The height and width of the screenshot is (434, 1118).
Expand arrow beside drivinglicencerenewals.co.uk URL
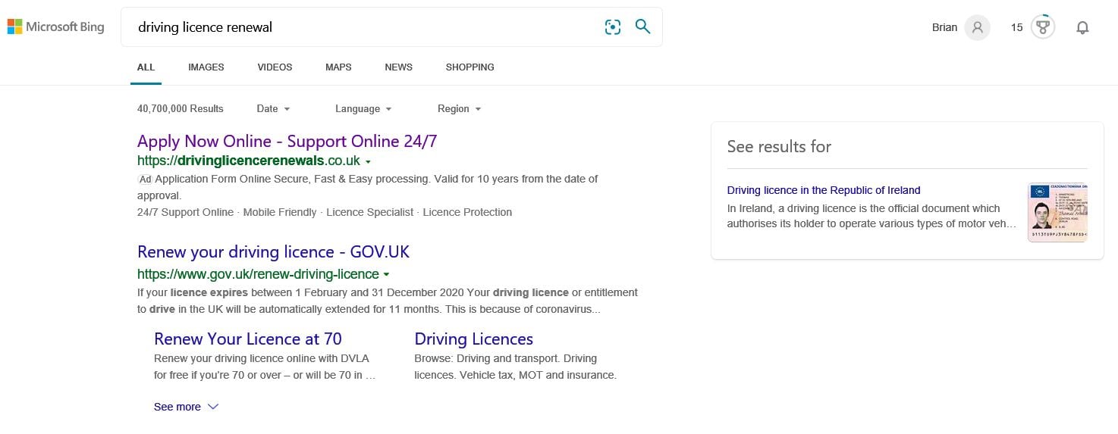pos(368,161)
